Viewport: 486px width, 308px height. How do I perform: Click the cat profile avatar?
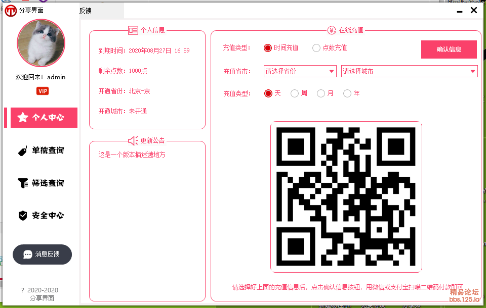[41, 43]
